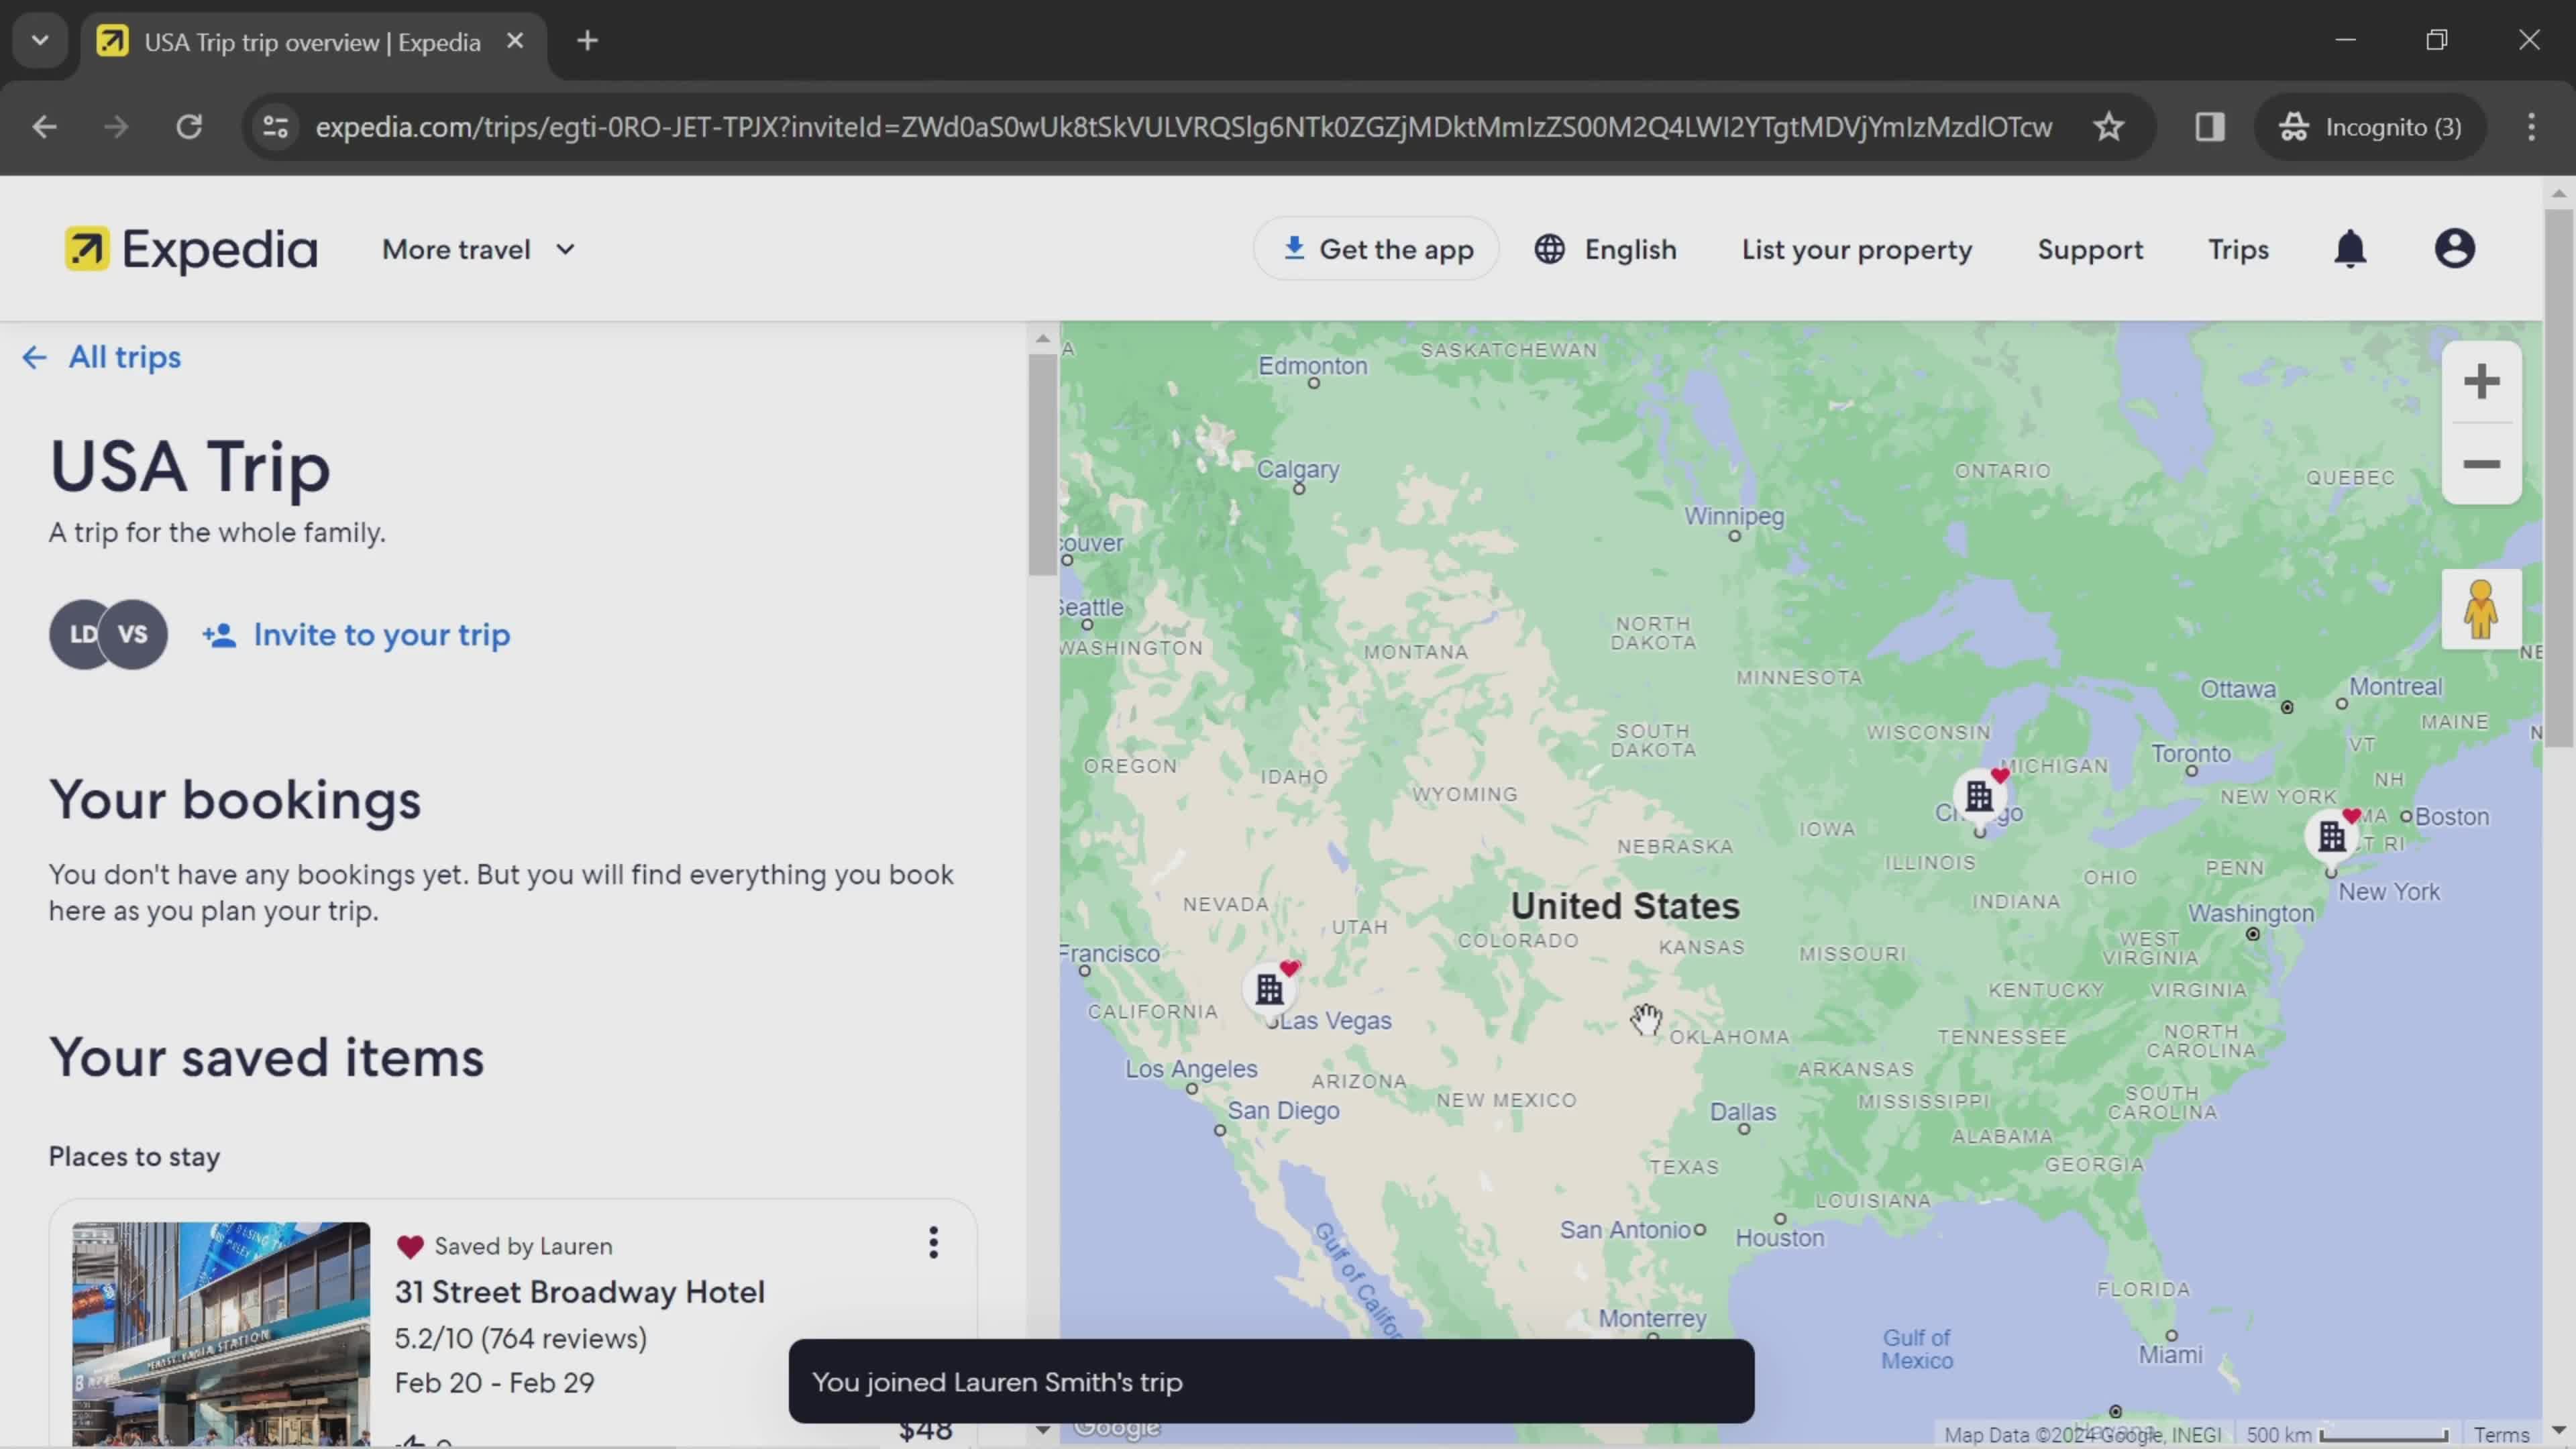Open the Chrome three-dot menu
2576x1449 pixels.
(x=2531, y=127)
